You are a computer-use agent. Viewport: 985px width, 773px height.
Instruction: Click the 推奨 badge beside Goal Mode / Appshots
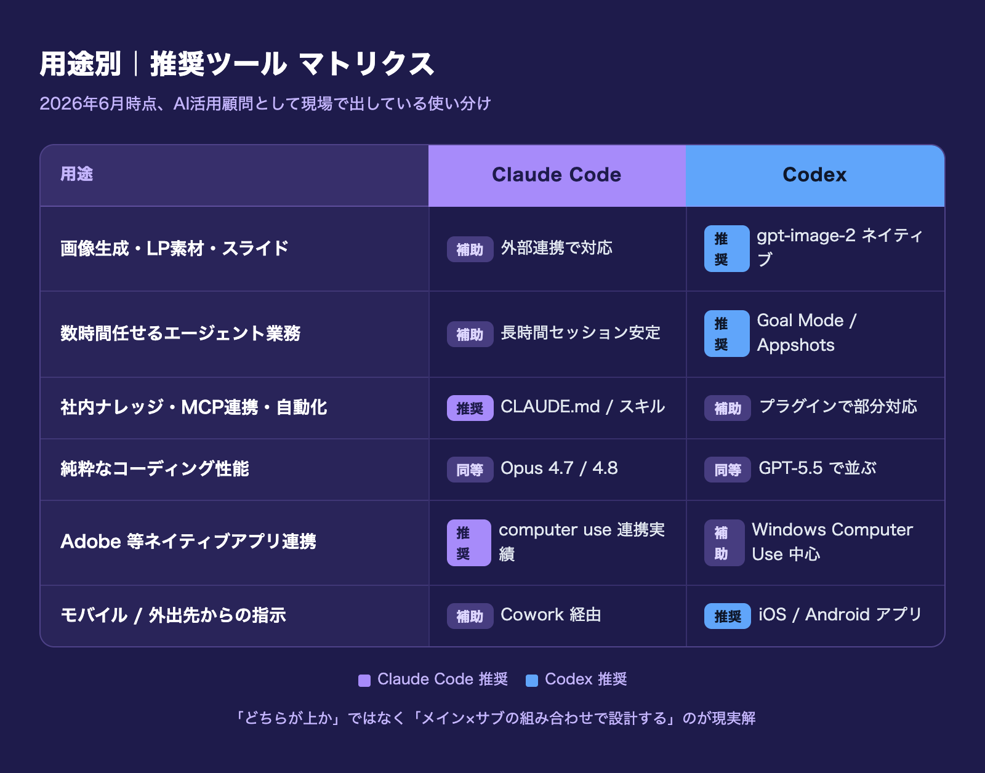point(726,334)
